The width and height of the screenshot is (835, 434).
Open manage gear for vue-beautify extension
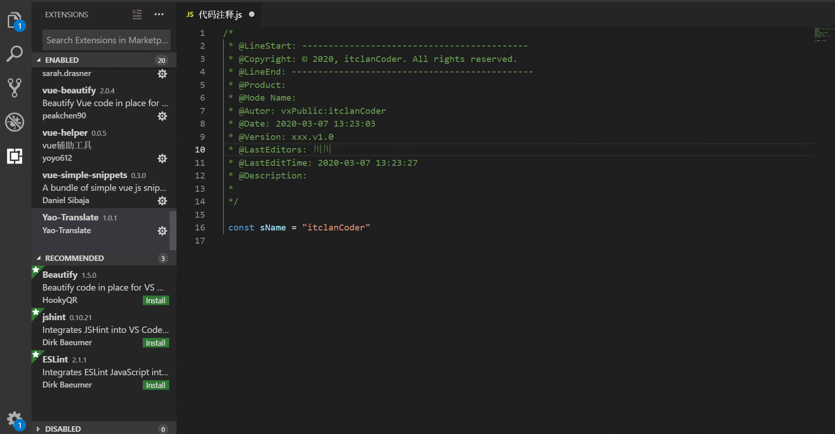point(162,116)
